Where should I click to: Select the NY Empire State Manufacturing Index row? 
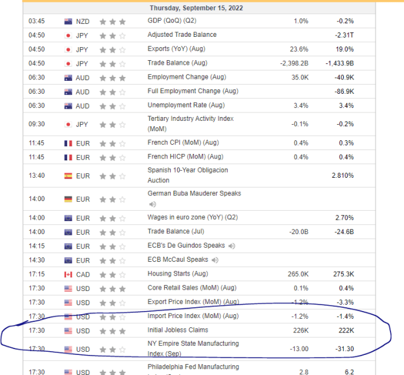tap(199, 348)
